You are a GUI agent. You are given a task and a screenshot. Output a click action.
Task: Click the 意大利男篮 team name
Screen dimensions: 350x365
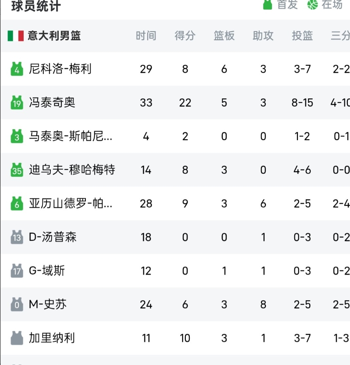click(54, 36)
